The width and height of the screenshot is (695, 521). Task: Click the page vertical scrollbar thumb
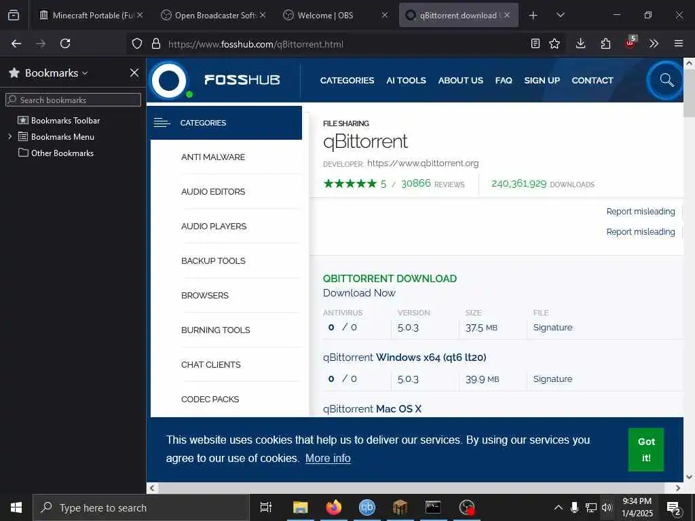click(x=689, y=93)
